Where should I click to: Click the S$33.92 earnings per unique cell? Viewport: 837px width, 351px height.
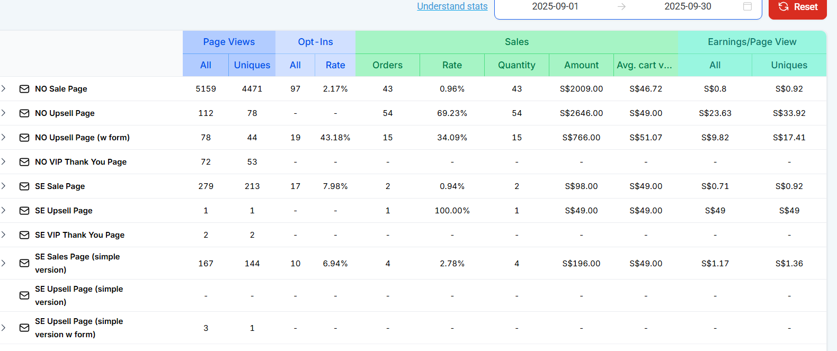click(x=789, y=113)
